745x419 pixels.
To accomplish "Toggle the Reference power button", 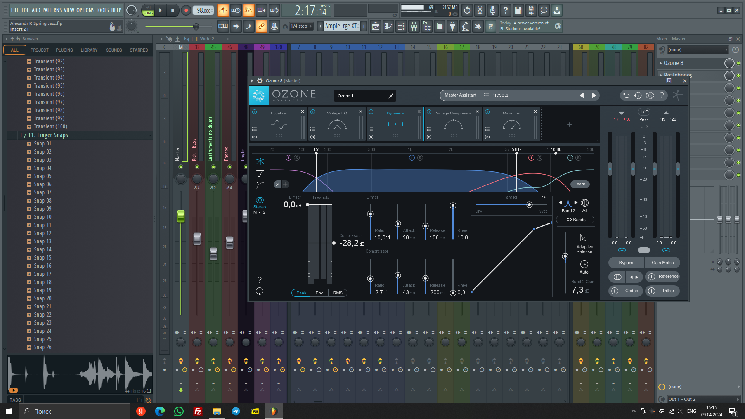I will pyautogui.click(x=651, y=277).
